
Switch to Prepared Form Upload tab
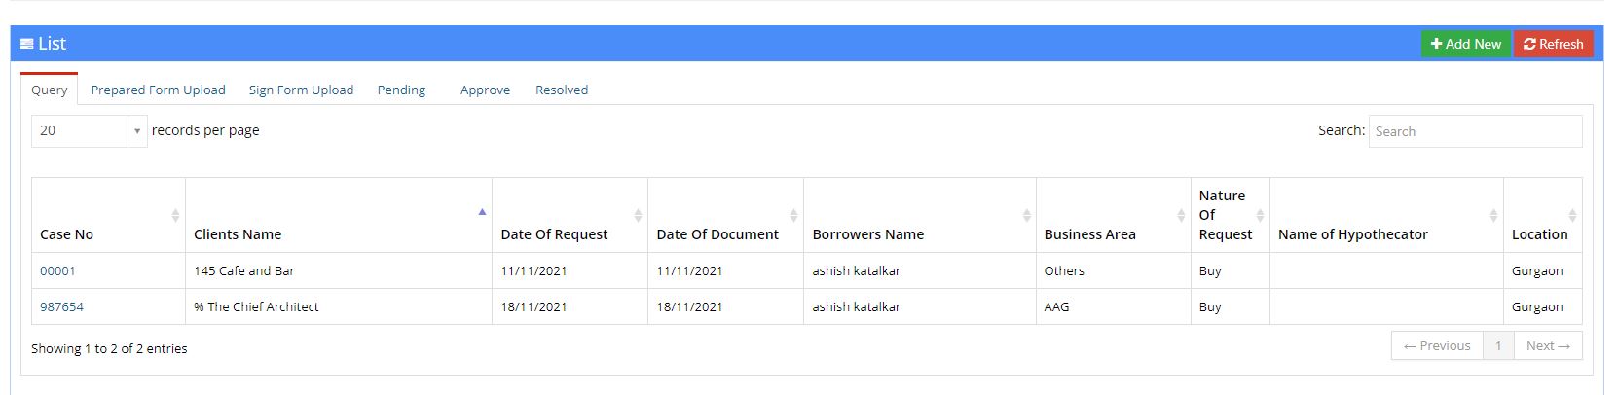[158, 90]
